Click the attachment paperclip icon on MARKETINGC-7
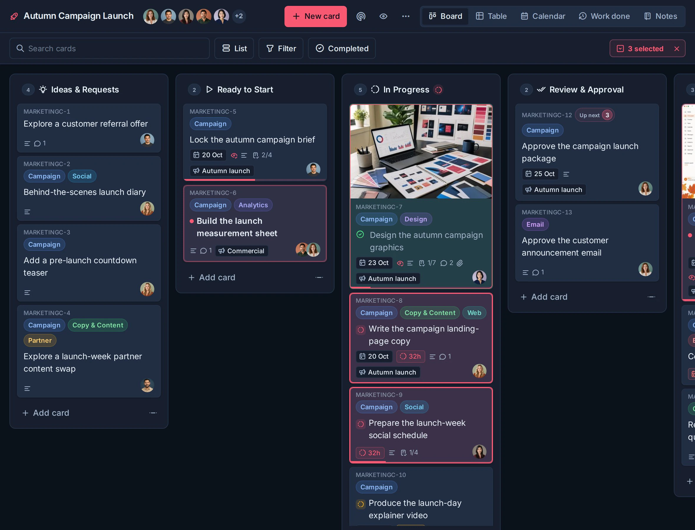The height and width of the screenshot is (530, 695). [x=460, y=263]
